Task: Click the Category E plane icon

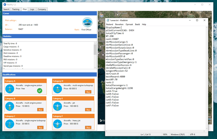Action: [x=58, y=106]
